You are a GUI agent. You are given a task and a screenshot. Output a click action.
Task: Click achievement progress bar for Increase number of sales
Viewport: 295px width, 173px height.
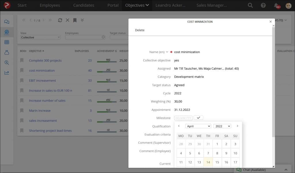pos(107,101)
